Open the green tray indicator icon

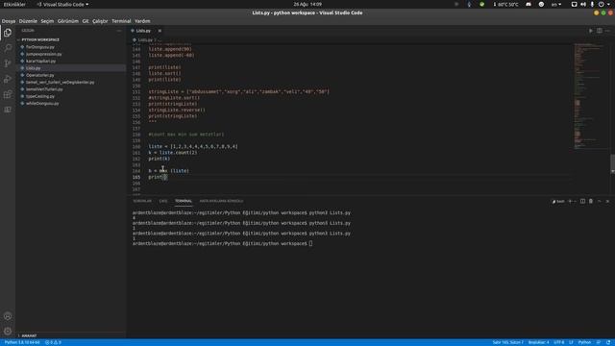tap(481, 4)
